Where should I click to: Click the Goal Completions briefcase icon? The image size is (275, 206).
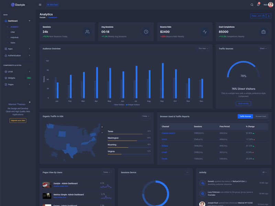[263, 32]
